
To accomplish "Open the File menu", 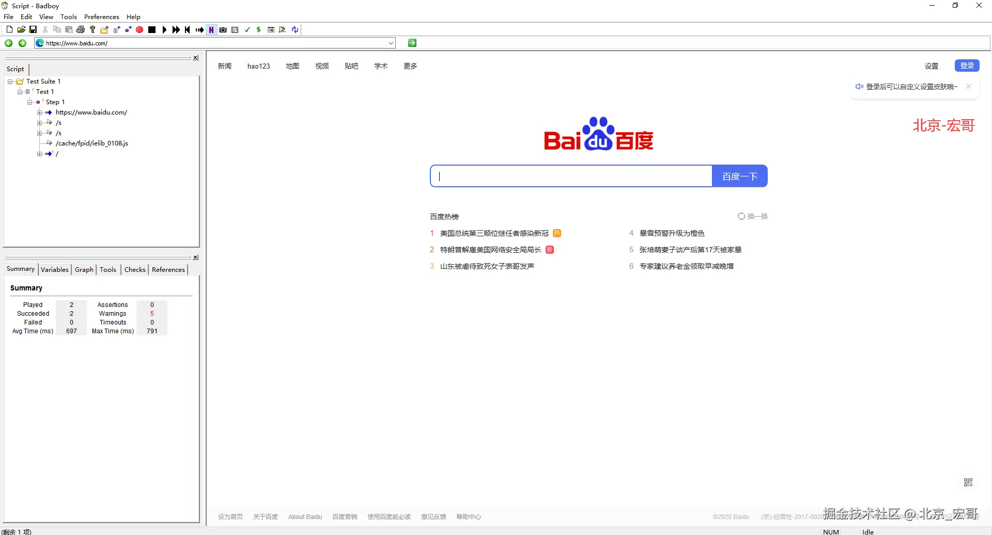I will tap(9, 17).
